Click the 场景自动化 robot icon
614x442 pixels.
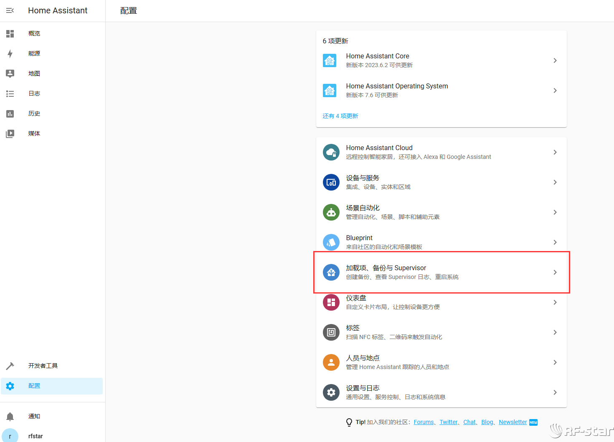click(331, 212)
